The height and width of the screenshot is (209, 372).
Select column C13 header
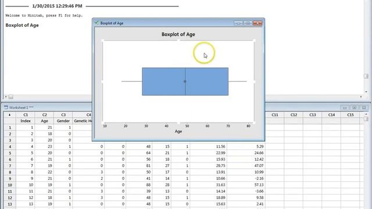coord(313,115)
